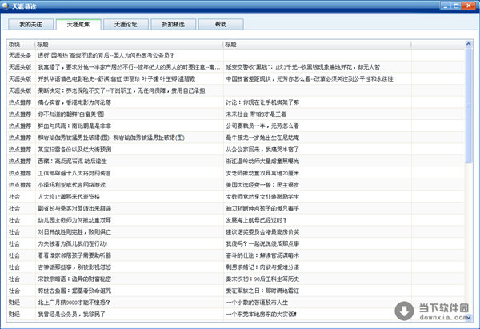Screen dimensions: 480x329
Task: Open post 痛心疾首,香港电影为何沦落
Action: 74,102
